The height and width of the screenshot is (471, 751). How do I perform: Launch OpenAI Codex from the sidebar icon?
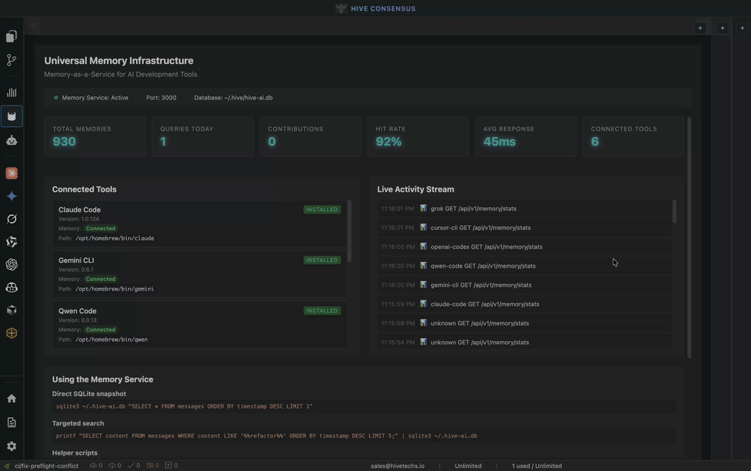pos(12,264)
